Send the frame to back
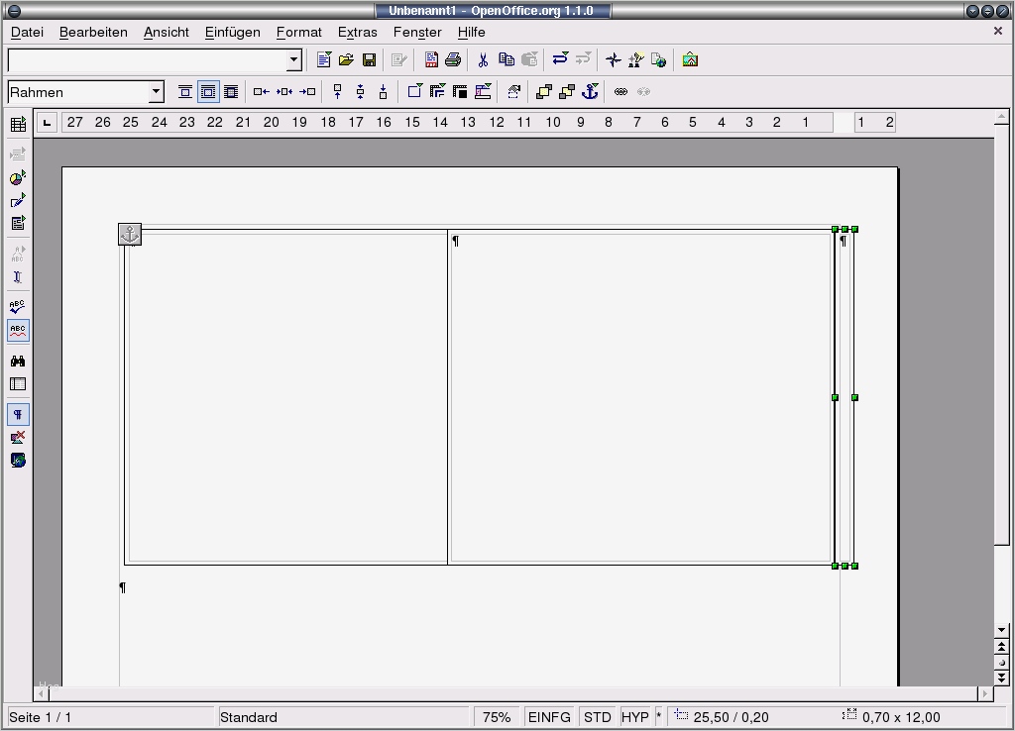The width and height of the screenshot is (1015, 731). (x=567, y=92)
